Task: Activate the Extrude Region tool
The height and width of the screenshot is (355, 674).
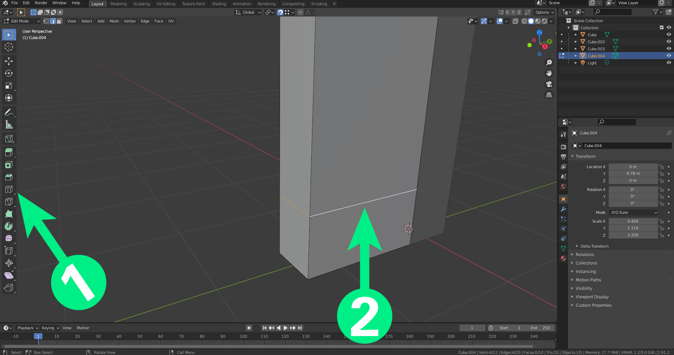Action: pos(9,152)
